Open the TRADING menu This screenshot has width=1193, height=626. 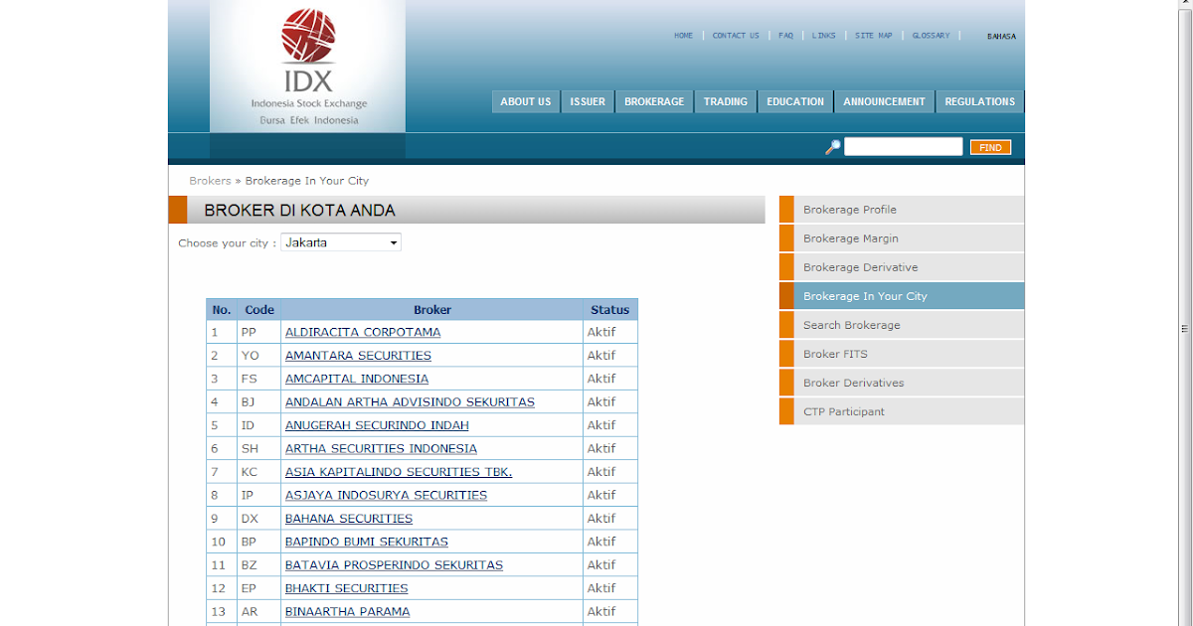click(726, 101)
